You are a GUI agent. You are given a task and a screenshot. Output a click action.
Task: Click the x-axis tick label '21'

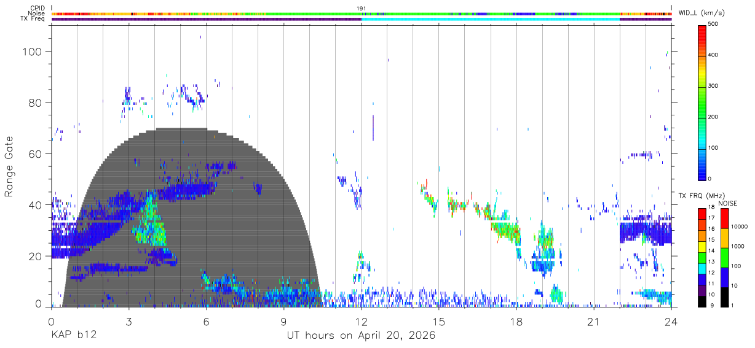[x=594, y=322]
